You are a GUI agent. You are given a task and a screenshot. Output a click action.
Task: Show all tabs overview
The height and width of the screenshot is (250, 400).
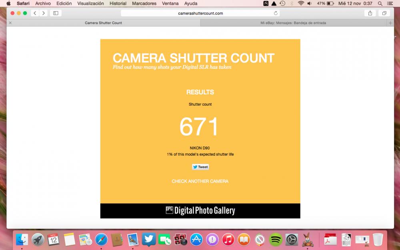[x=384, y=13]
